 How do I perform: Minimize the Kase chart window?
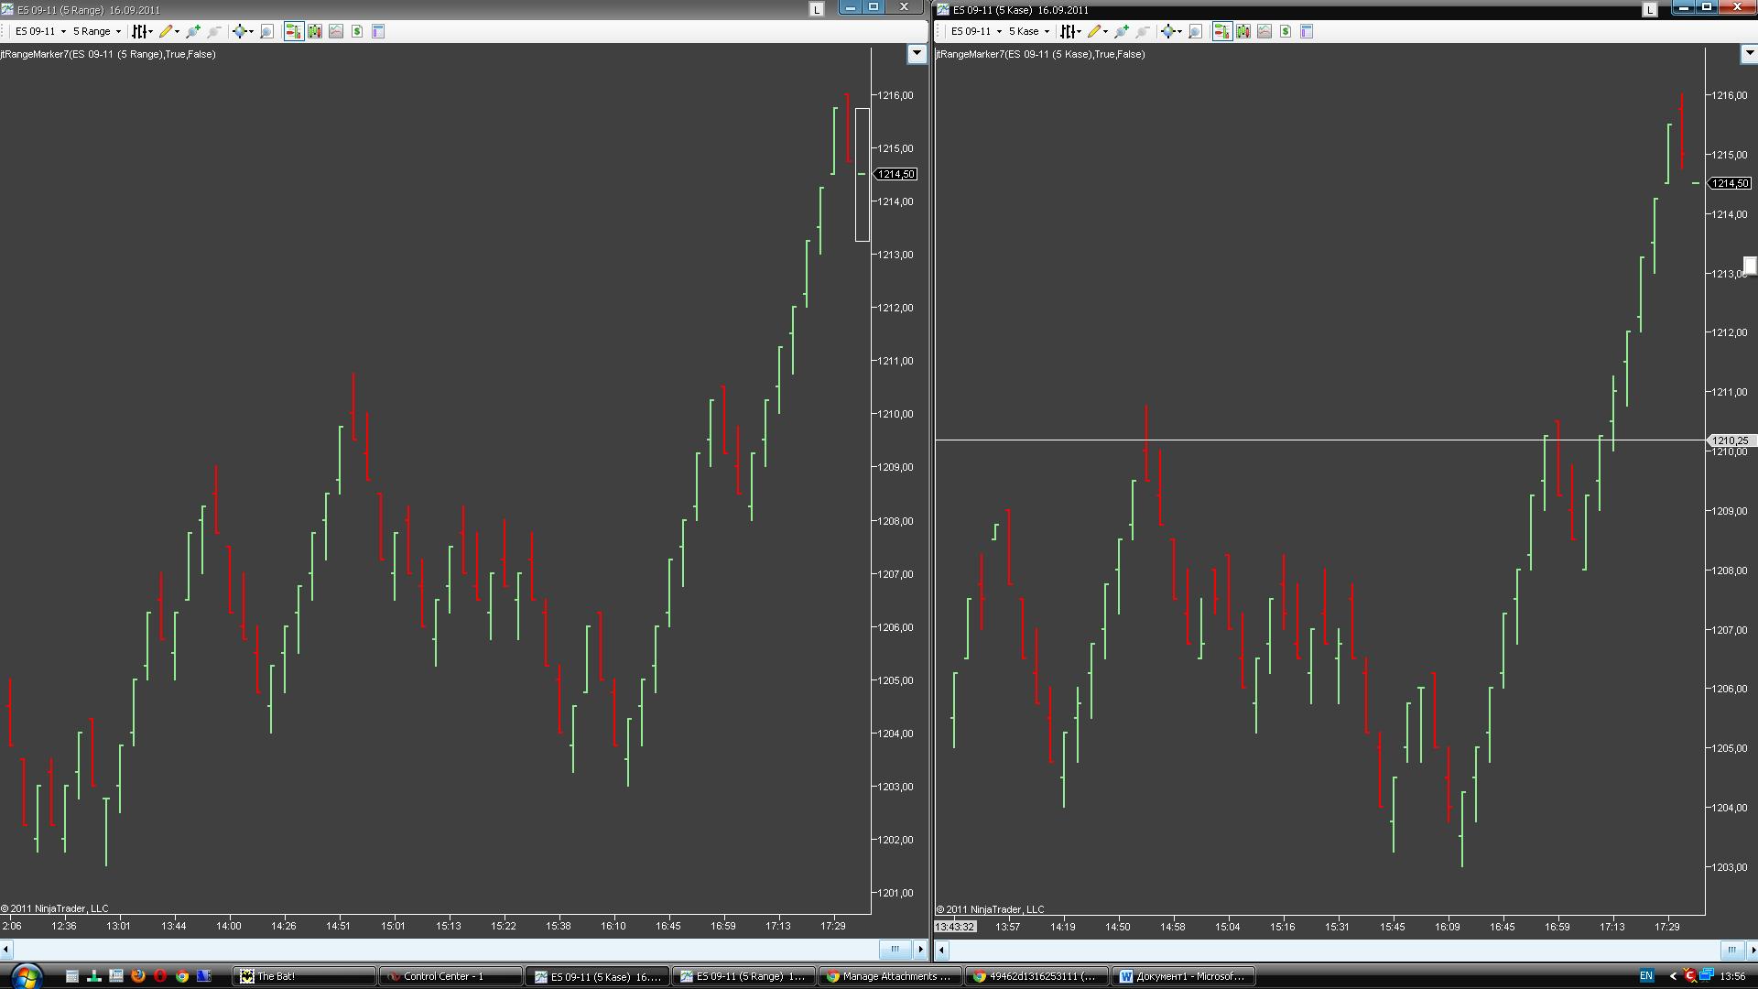tap(1684, 7)
